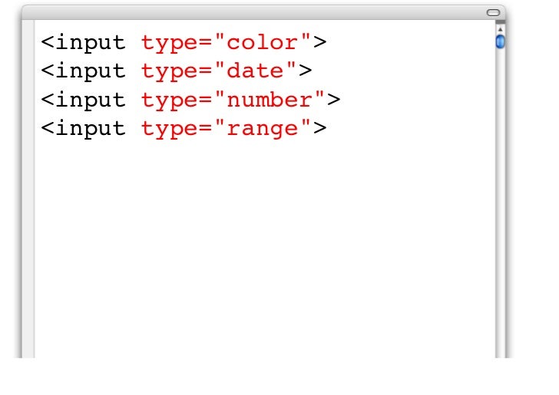Click the "type" attribute on the color line
The width and height of the screenshot is (559, 395).
click(169, 44)
